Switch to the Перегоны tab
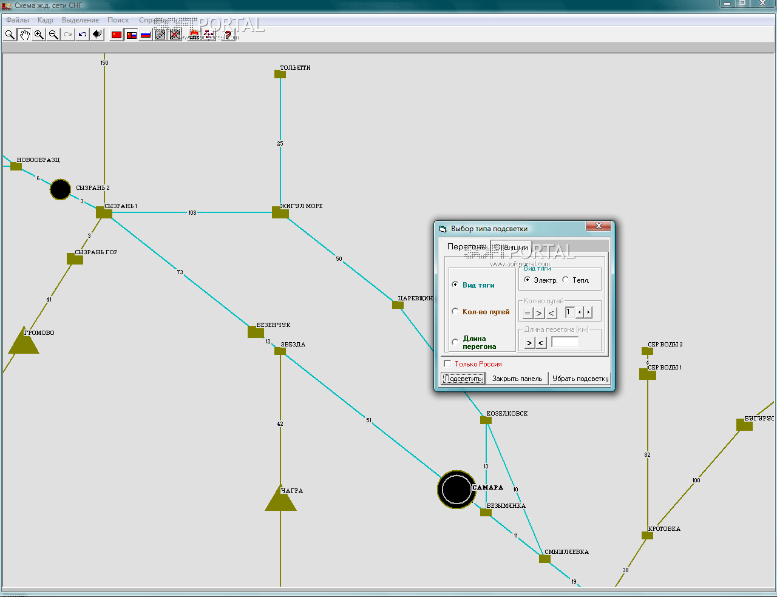The image size is (777, 597). (x=467, y=246)
